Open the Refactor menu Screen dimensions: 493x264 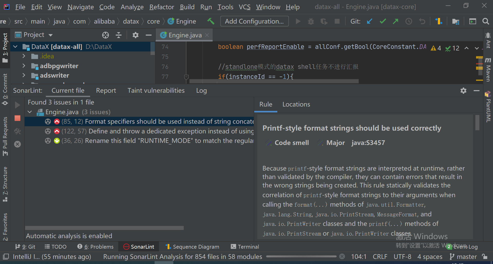click(x=162, y=7)
